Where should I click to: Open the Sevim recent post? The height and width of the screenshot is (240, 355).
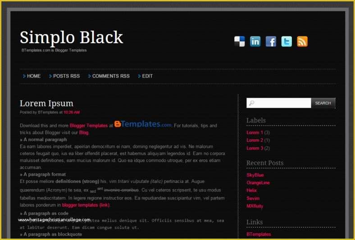pos(253,199)
